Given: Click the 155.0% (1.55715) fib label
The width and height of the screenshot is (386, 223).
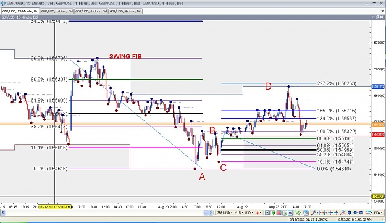Looking at the screenshot, I should (x=337, y=111).
